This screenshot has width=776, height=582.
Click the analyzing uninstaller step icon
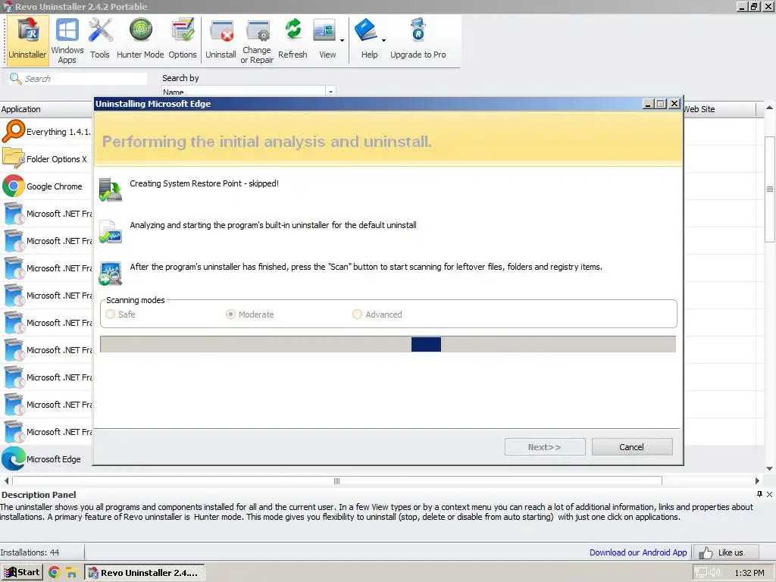tap(111, 232)
